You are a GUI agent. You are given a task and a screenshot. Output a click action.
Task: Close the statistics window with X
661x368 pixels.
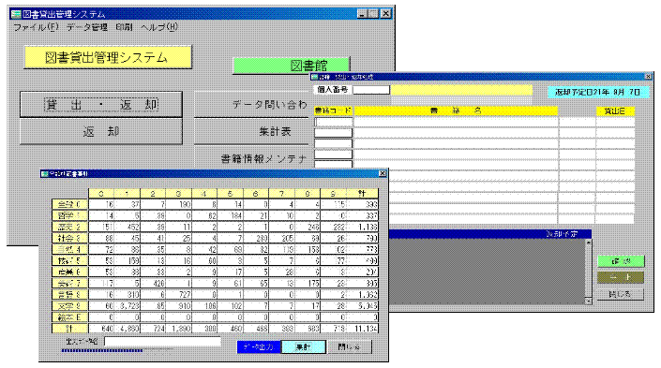point(383,173)
